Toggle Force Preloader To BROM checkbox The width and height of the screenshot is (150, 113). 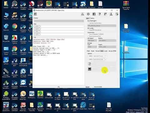click(x=88, y=34)
